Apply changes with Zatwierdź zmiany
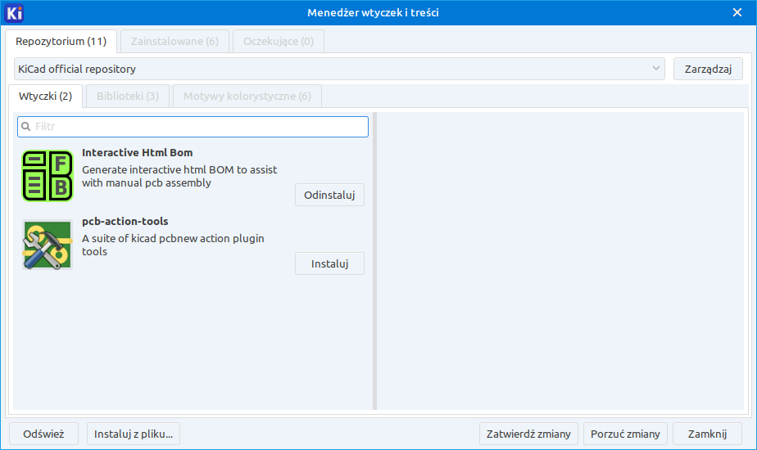The image size is (757, 450). coord(528,434)
